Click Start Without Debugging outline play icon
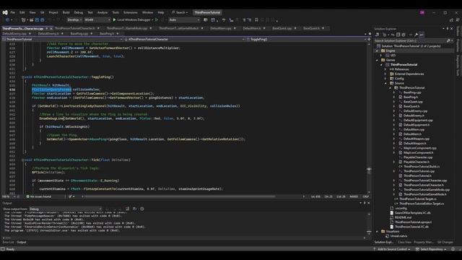 click(157, 19)
